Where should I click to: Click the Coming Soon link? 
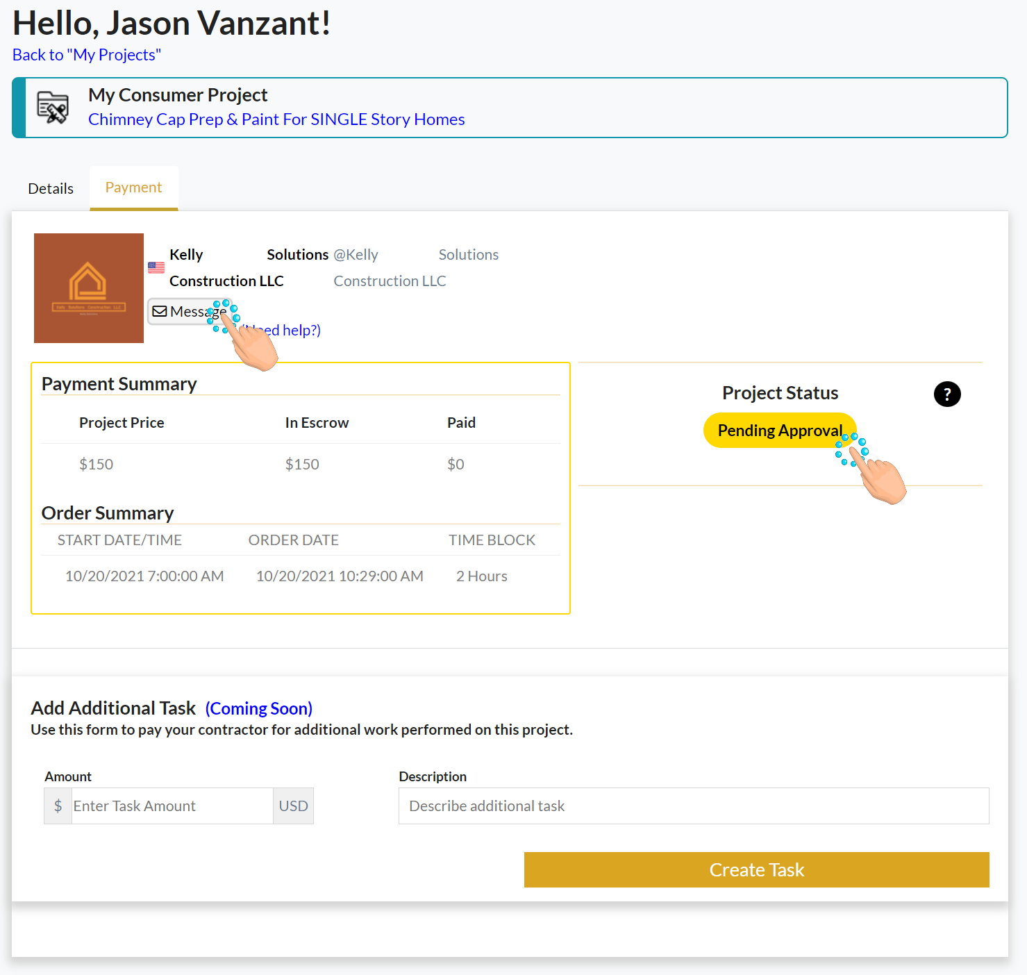click(x=259, y=708)
